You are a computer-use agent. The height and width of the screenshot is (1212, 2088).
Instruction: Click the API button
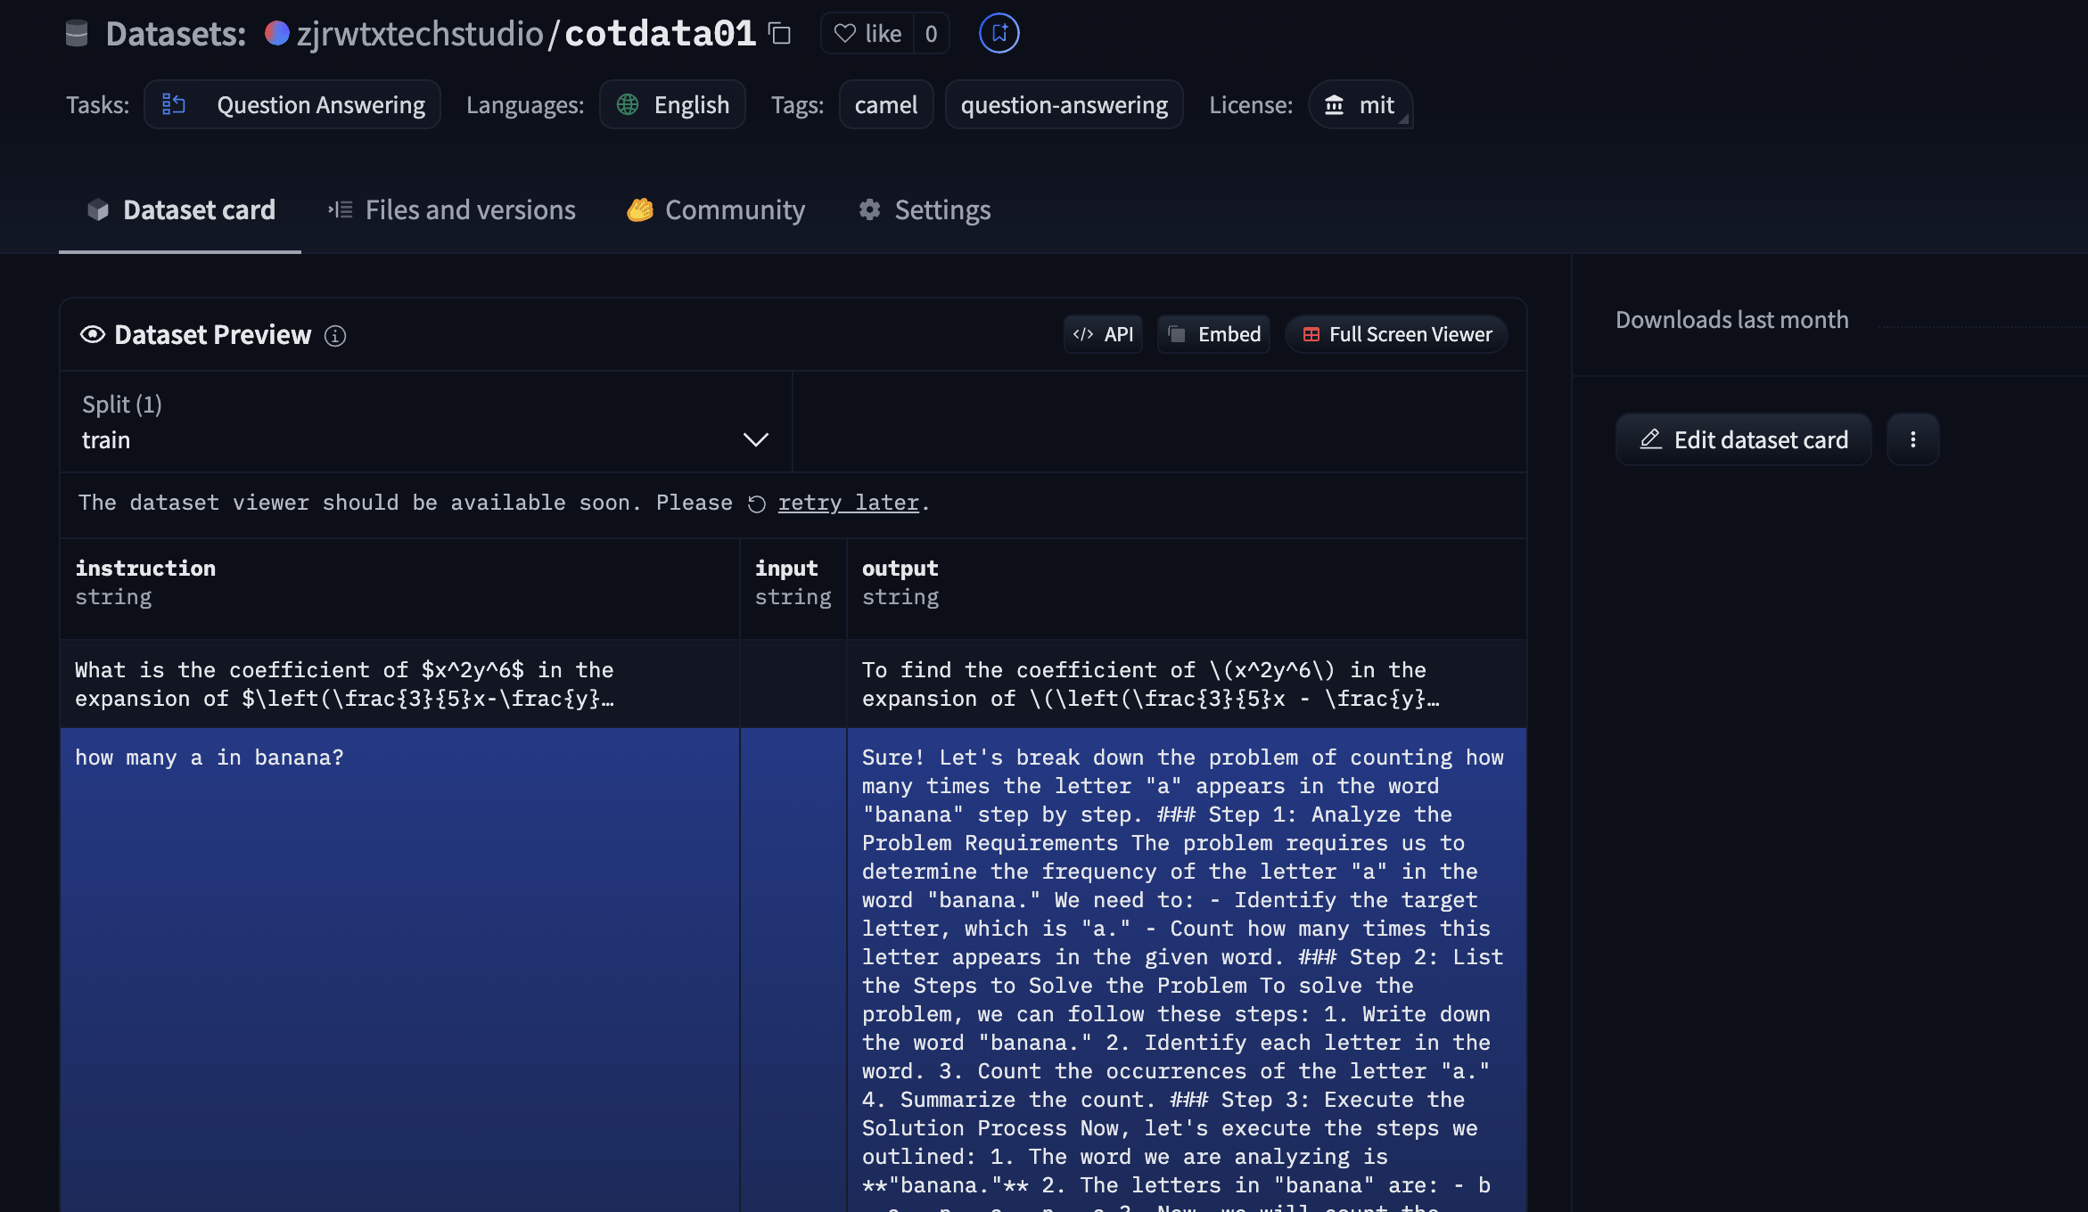[x=1103, y=334]
